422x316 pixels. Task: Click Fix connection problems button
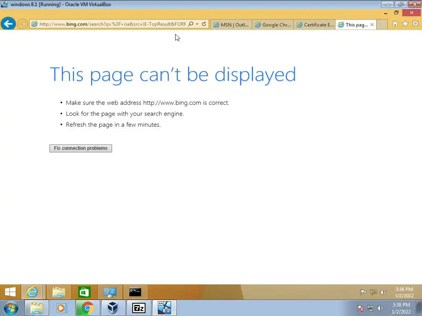tap(81, 148)
